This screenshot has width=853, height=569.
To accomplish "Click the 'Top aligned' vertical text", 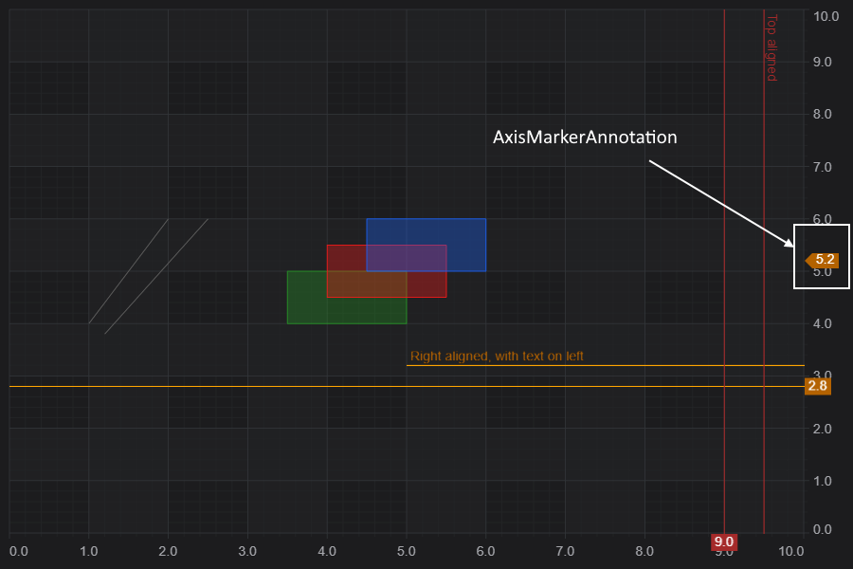I will coord(771,48).
